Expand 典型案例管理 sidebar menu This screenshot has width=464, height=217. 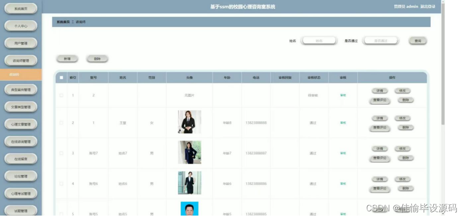coord(21,90)
